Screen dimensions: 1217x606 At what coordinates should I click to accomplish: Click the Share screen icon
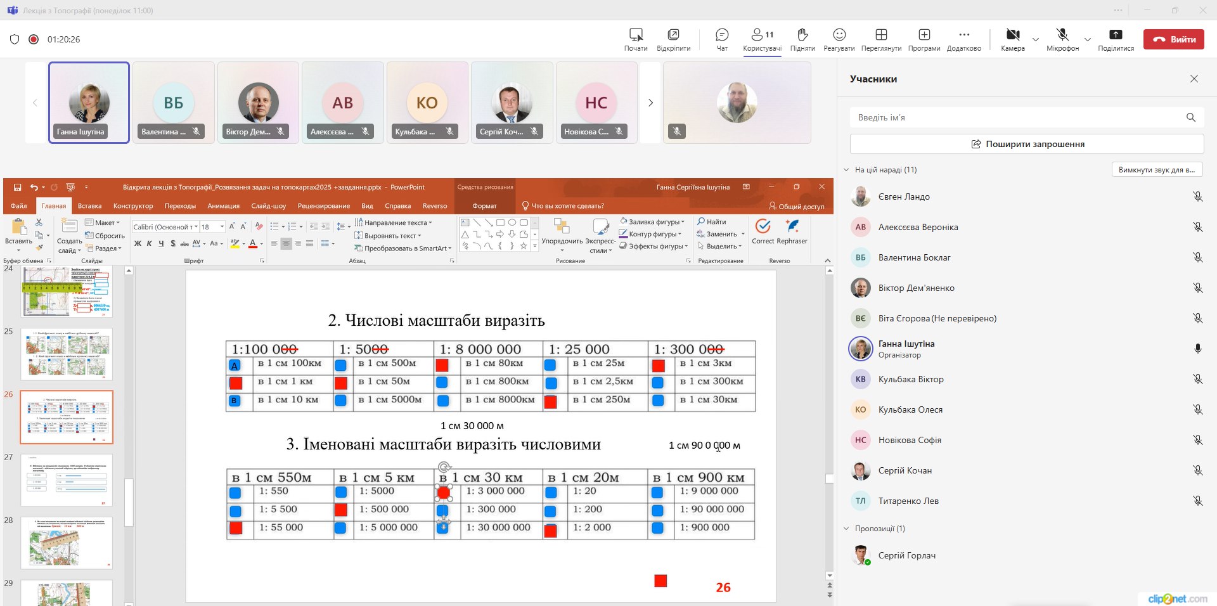1116,35
